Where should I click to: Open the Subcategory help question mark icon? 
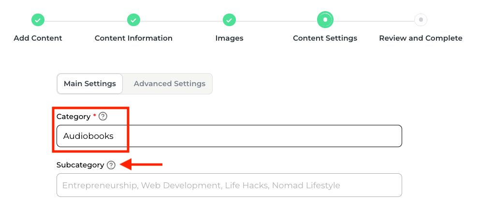pyautogui.click(x=111, y=165)
